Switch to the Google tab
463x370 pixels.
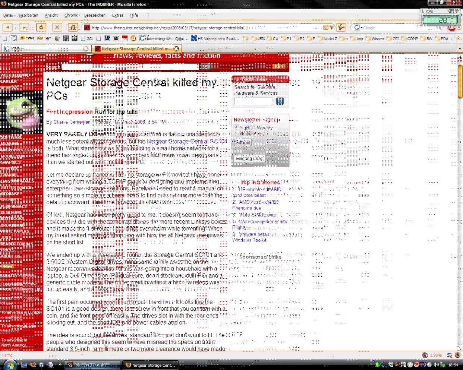click(x=46, y=49)
